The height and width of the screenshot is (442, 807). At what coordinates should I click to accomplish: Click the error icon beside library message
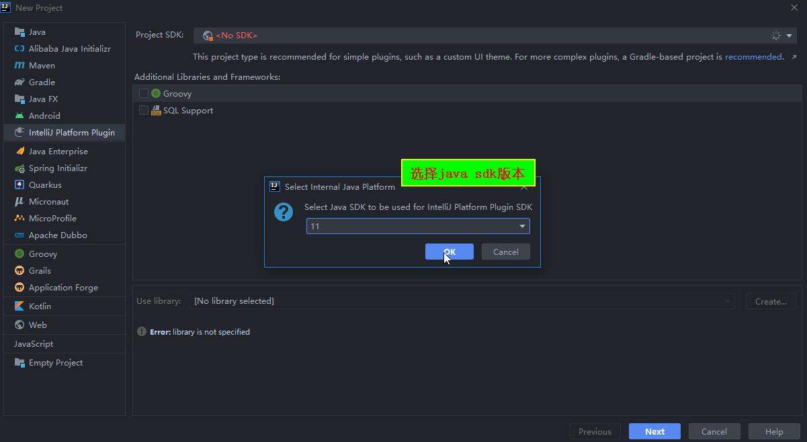(x=142, y=331)
